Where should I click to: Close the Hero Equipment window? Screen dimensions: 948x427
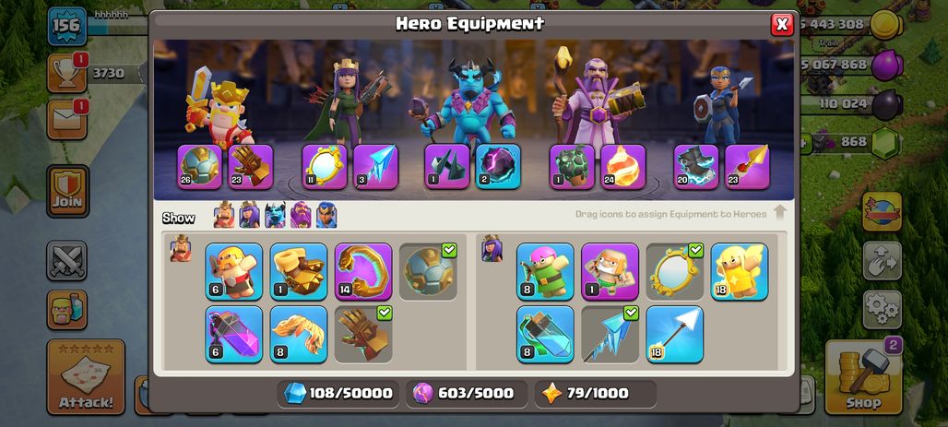pos(782,24)
